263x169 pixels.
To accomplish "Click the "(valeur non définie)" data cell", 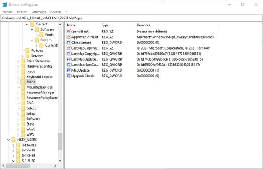I will pos(152,32).
